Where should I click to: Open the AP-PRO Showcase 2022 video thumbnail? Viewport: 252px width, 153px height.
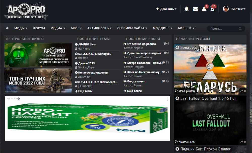coord(38,55)
